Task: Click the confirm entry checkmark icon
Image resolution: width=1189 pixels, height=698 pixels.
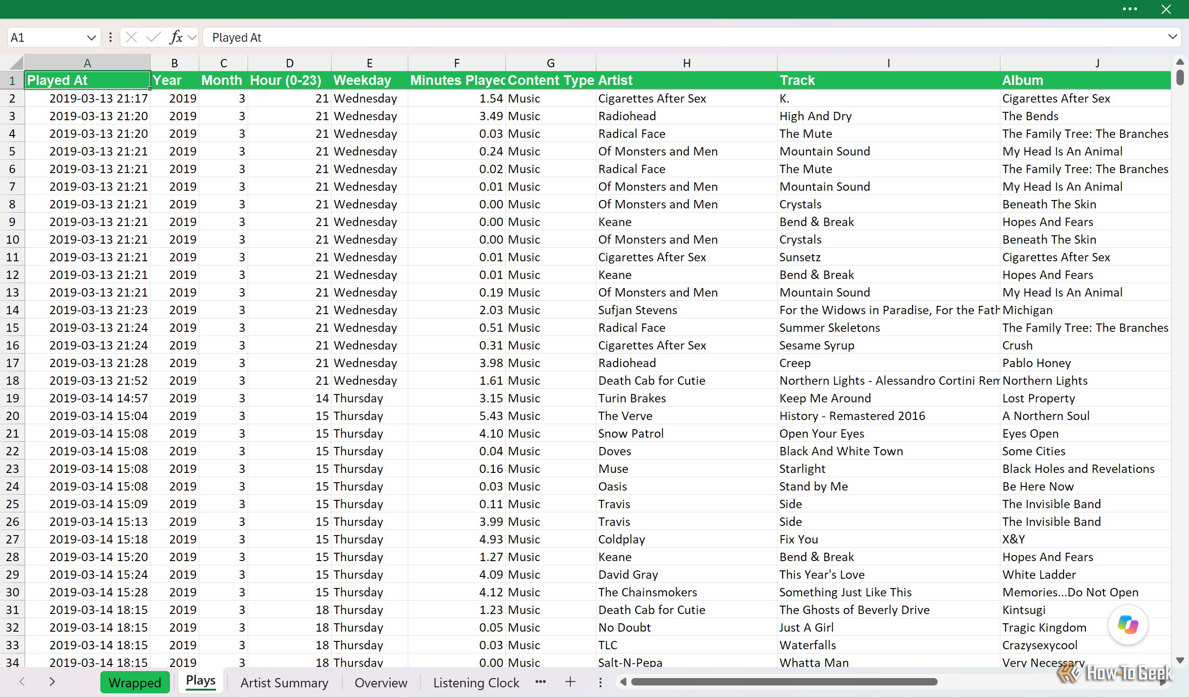Action: pos(153,38)
